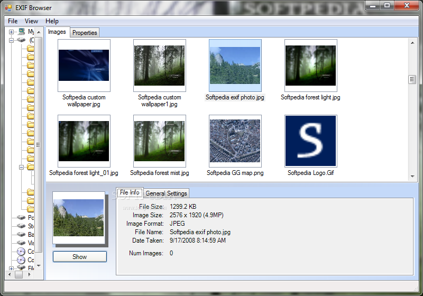Select the Fil drive icon in tree
This screenshot has width=423, height=296.
21,267
